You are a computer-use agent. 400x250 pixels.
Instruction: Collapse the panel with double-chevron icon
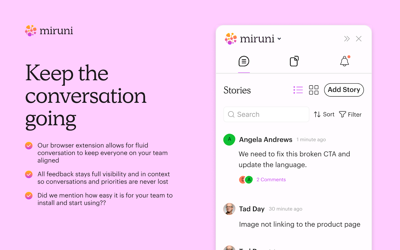[347, 39]
